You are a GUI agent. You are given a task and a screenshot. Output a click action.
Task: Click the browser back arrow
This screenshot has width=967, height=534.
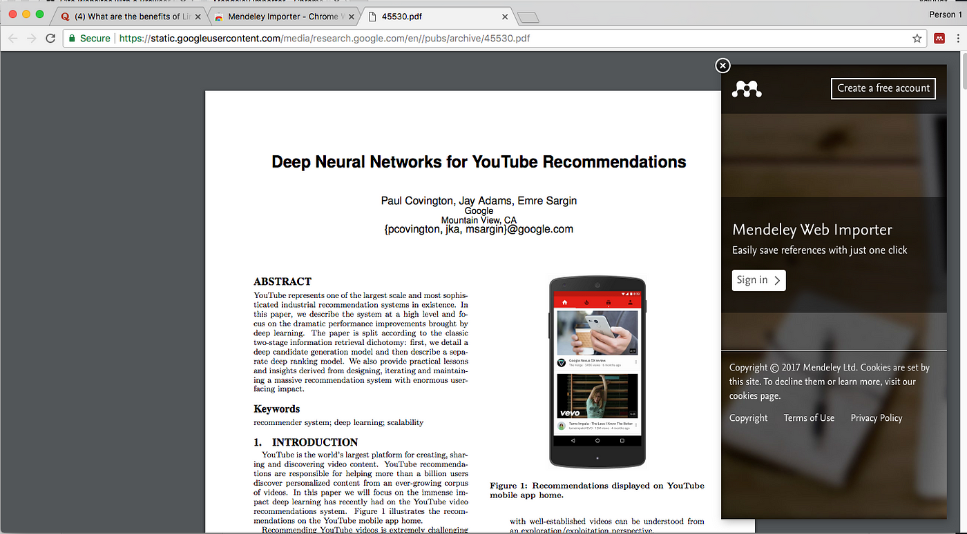(x=13, y=39)
